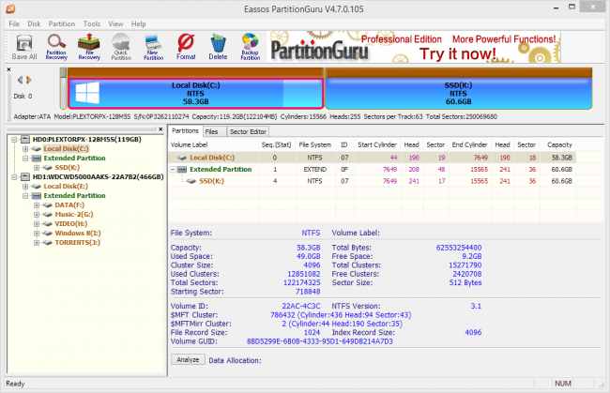This screenshot has height=393, width=610.
Task: Collapse the HD0 PLEXTORPX disk node
Action: (14, 139)
